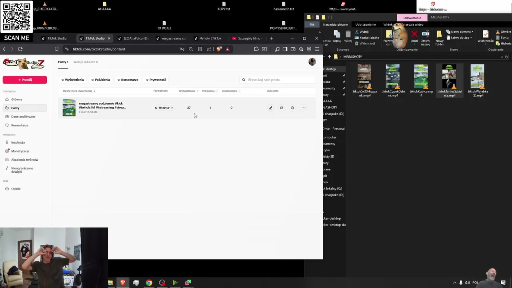This screenshot has height=288, width=512.
Task: Click the red Prześlij upload button
Action: 25,80
